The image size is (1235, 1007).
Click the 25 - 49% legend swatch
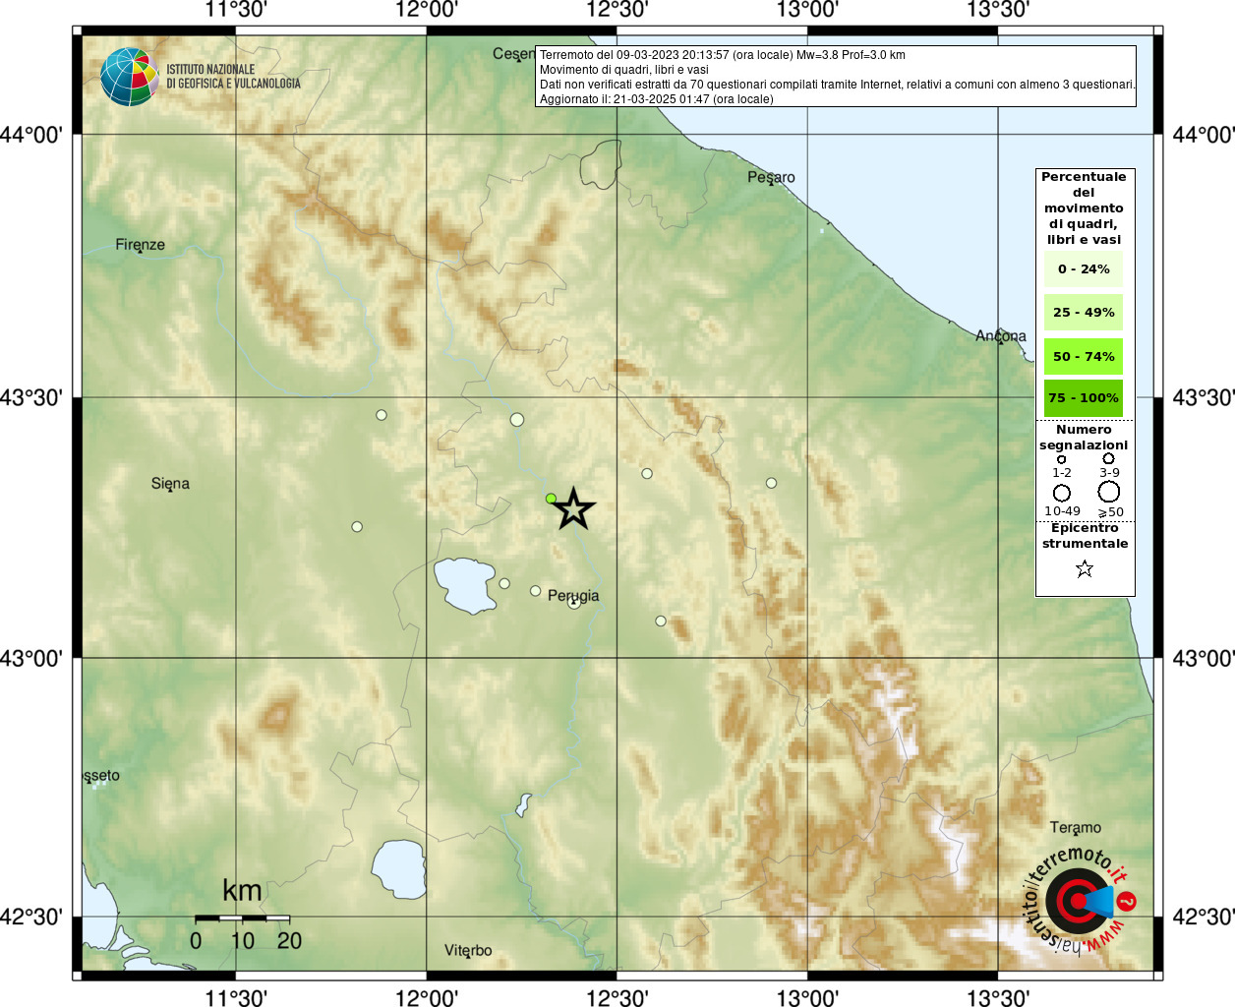(1084, 312)
